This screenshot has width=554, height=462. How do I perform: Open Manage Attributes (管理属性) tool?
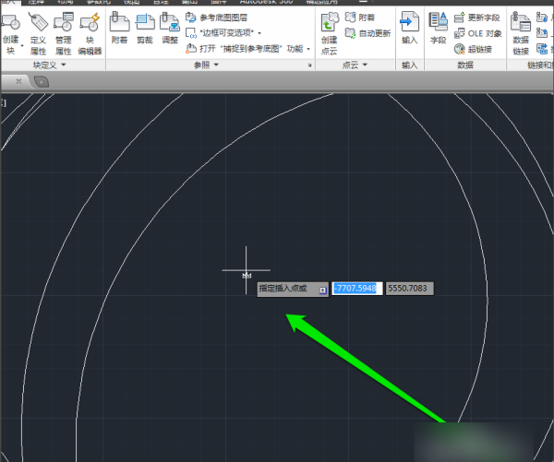[x=63, y=31]
